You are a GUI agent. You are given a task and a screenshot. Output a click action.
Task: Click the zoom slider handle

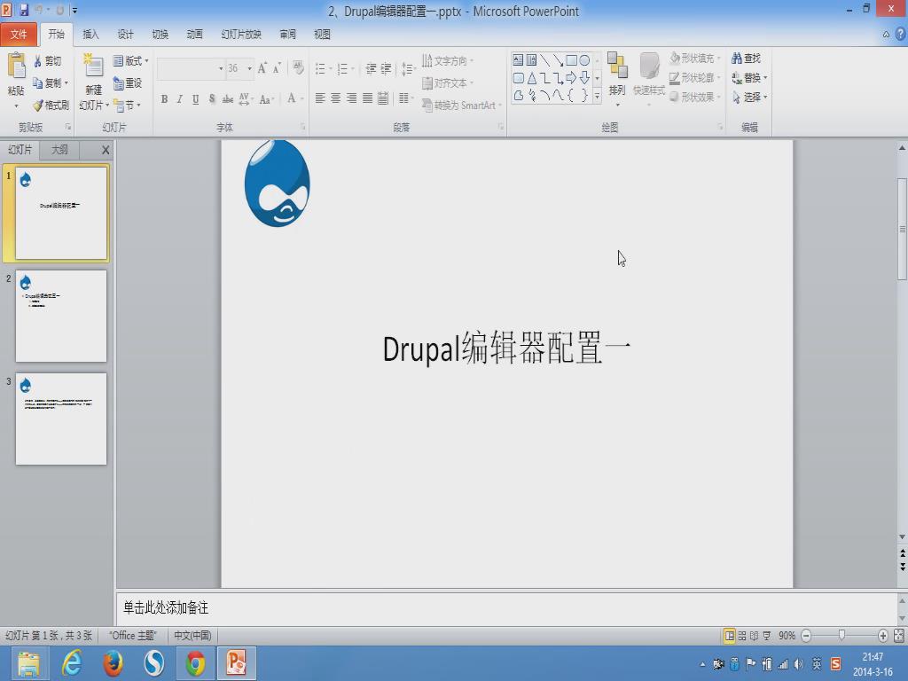point(842,635)
